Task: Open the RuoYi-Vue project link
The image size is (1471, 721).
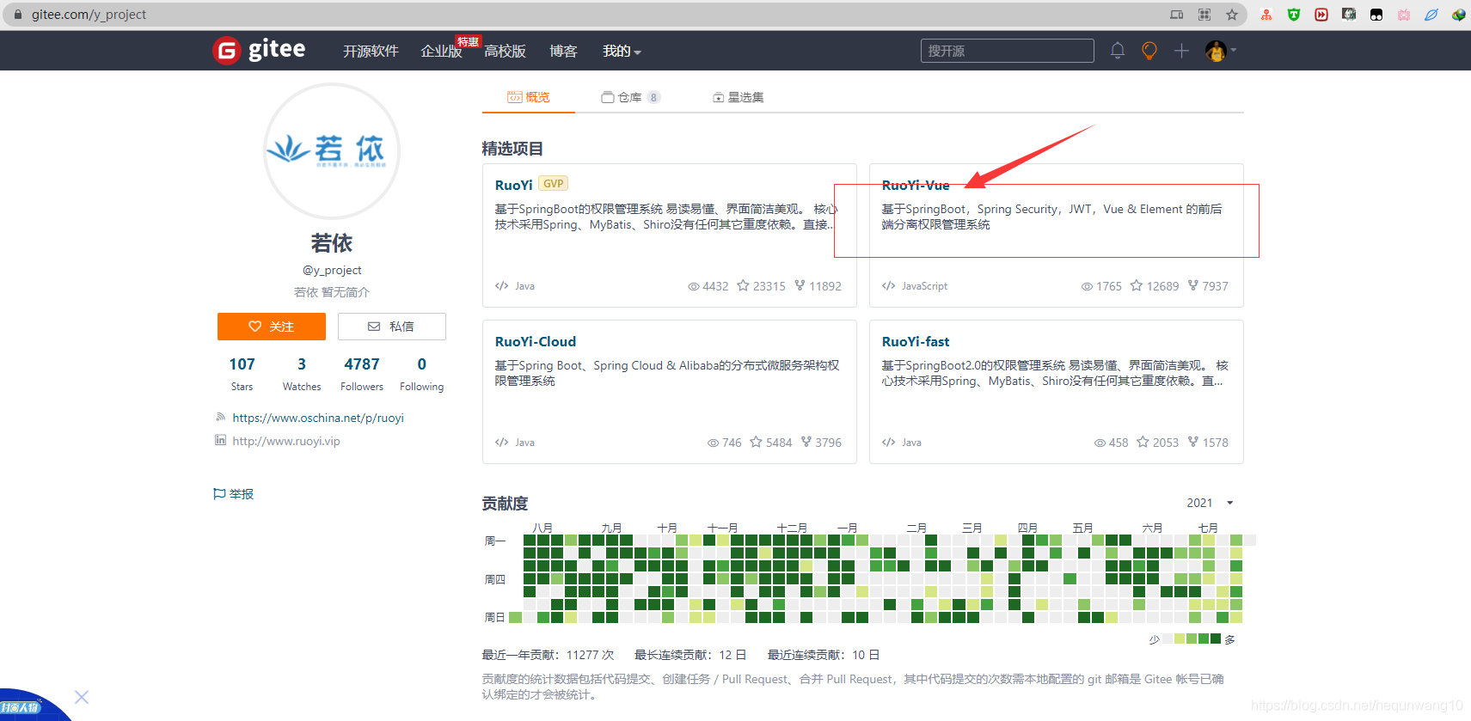Action: click(x=916, y=185)
